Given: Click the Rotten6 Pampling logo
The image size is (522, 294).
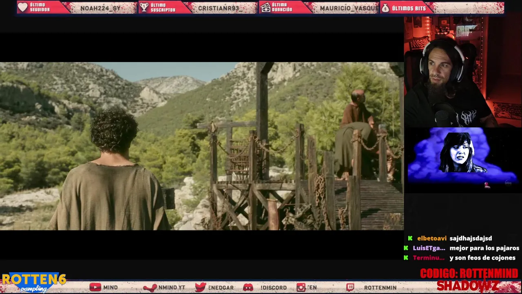Looking at the screenshot, I should point(33,283).
